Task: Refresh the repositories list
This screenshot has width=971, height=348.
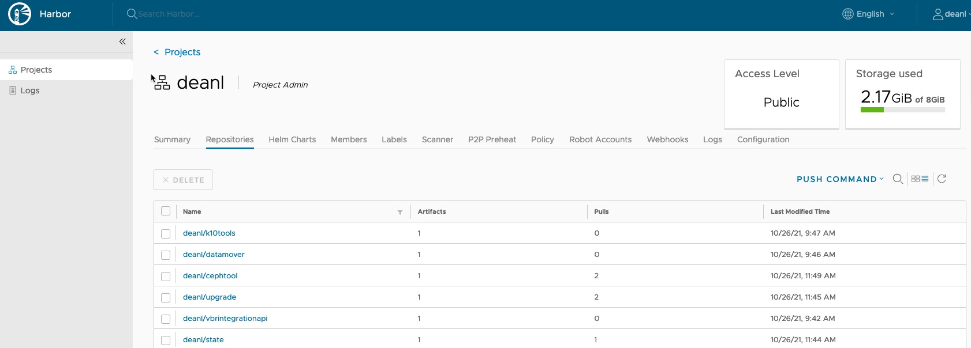Action: tap(942, 179)
